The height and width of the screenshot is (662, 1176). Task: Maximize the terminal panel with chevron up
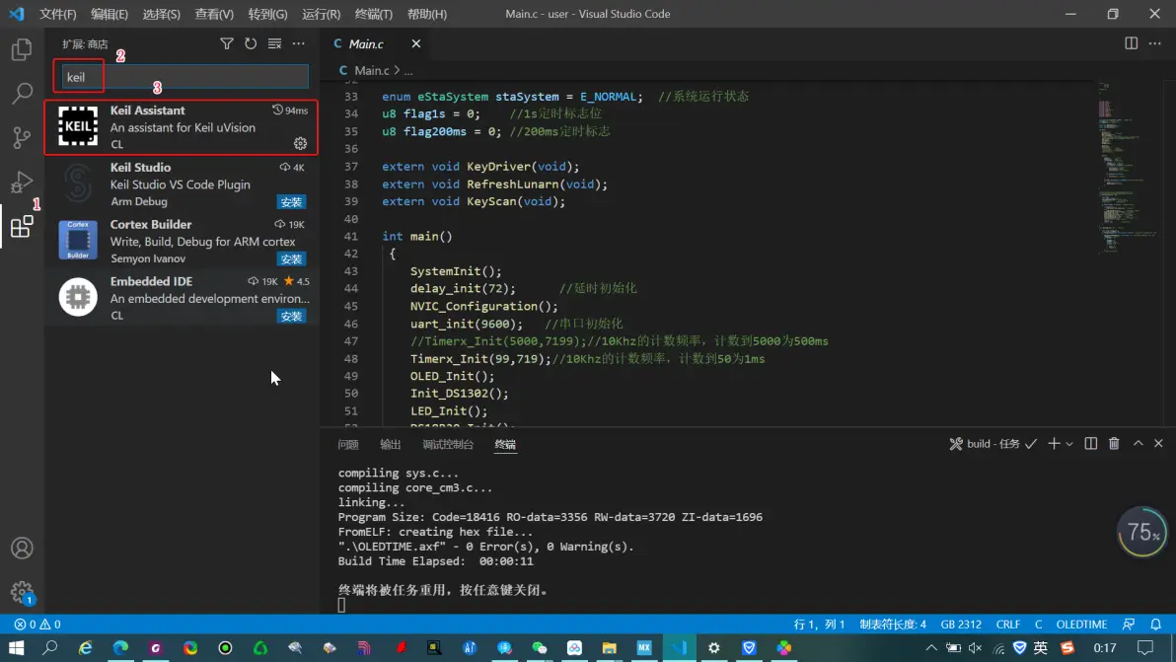point(1138,444)
